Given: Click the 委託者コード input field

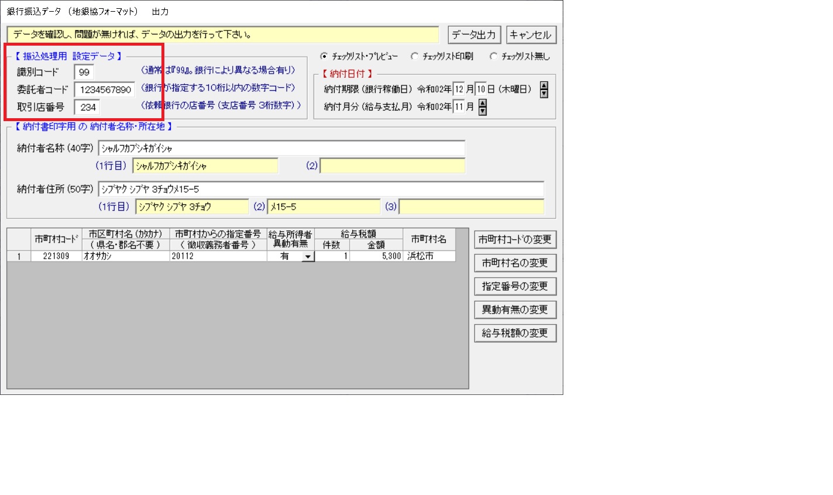Looking at the screenshot, I should click(105, 90).
